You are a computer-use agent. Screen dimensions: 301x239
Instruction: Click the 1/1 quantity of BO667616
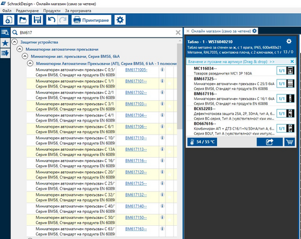coord(282,128)
